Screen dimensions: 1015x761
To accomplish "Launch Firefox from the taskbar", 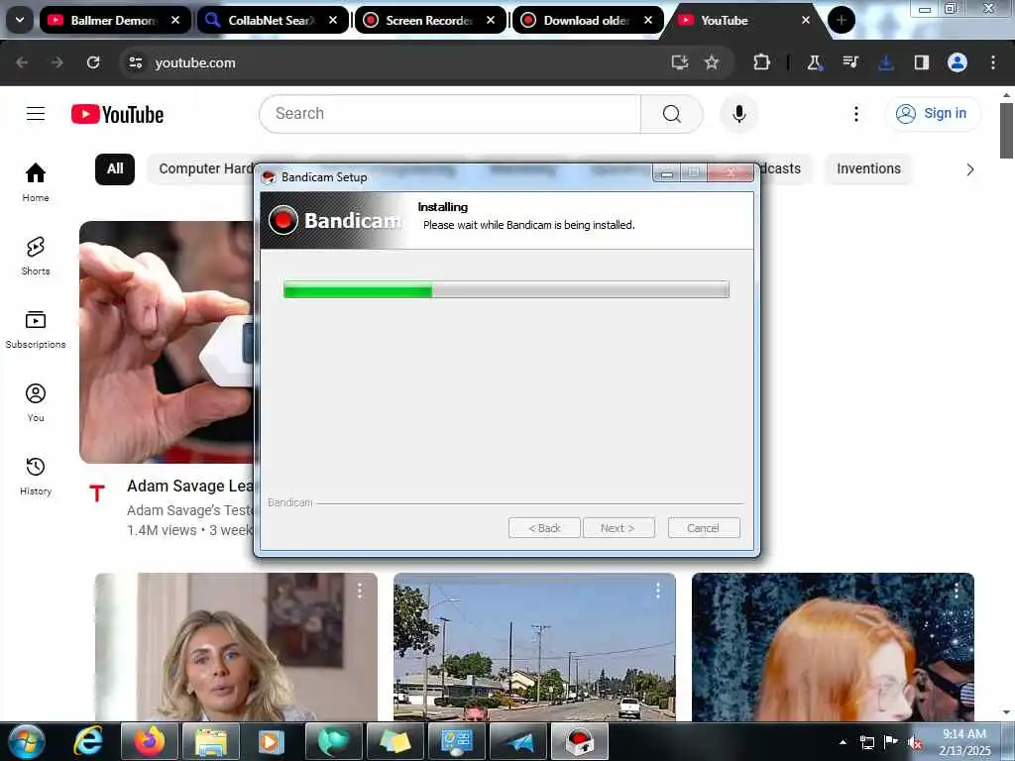I will [149, 741].
